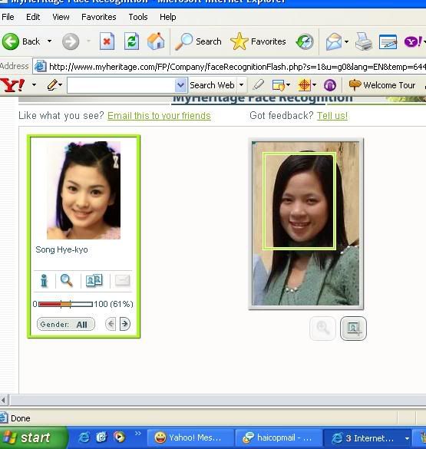Click the face crop button below uploaded photo

pos(353,328)
